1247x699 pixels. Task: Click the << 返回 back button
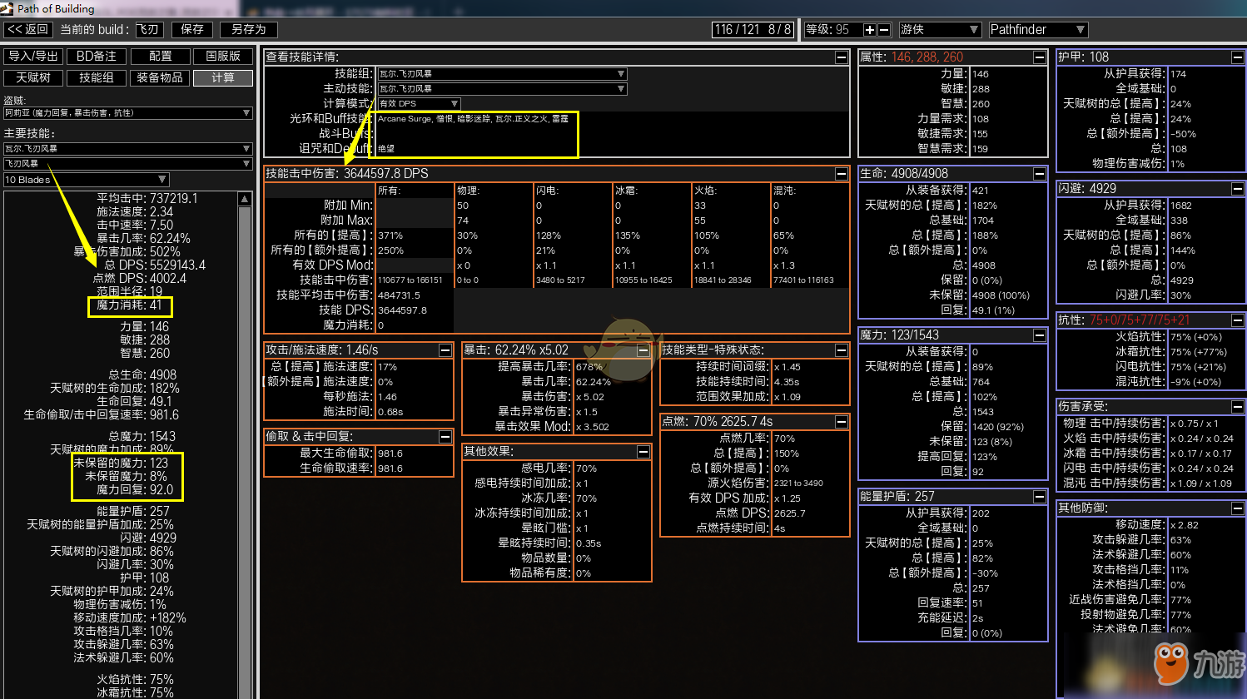click(27, 29)
